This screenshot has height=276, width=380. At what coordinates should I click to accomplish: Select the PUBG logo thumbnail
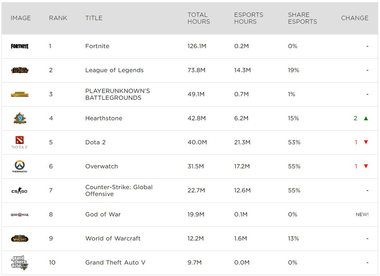coord(20,94)
